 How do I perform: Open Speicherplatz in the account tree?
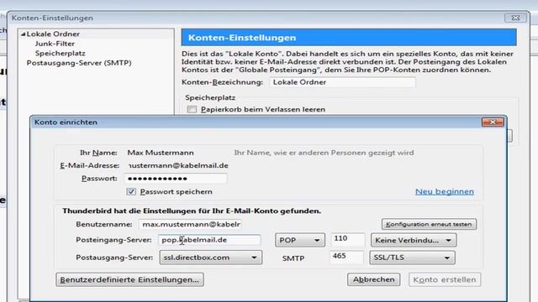60,53
